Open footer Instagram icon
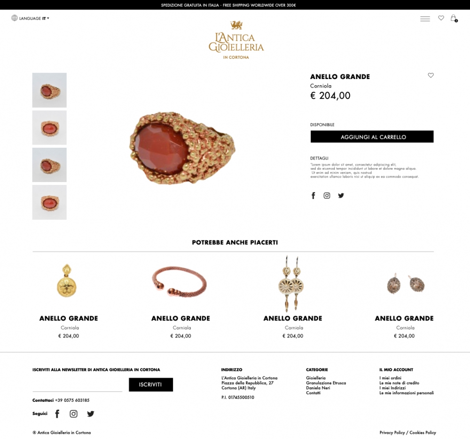This screenshot has height=439, width=470. [x=73, y=414]
